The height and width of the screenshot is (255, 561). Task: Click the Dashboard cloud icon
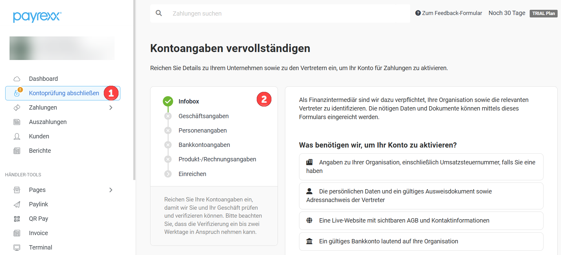point(17,79)
